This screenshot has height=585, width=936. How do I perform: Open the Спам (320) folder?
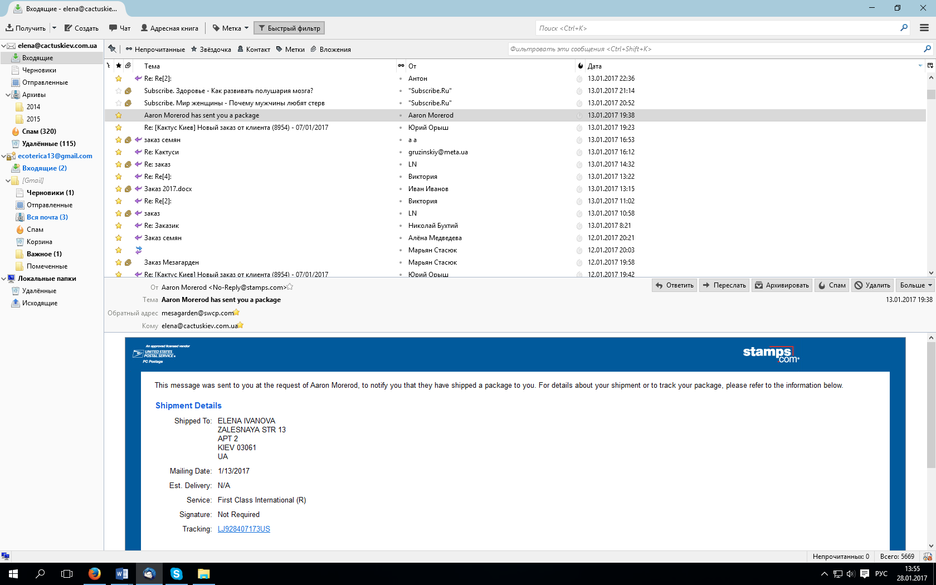tap(39, 131)
